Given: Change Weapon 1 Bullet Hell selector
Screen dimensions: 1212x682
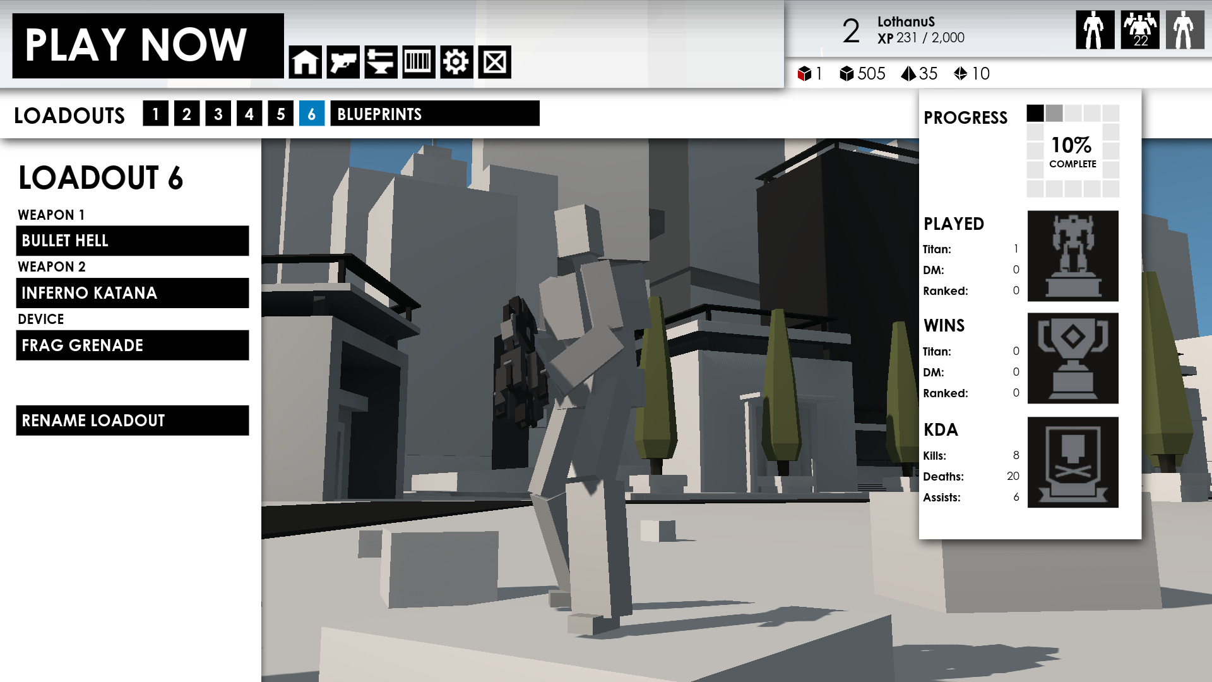Looking at the screenshot, I should [132, 241].
